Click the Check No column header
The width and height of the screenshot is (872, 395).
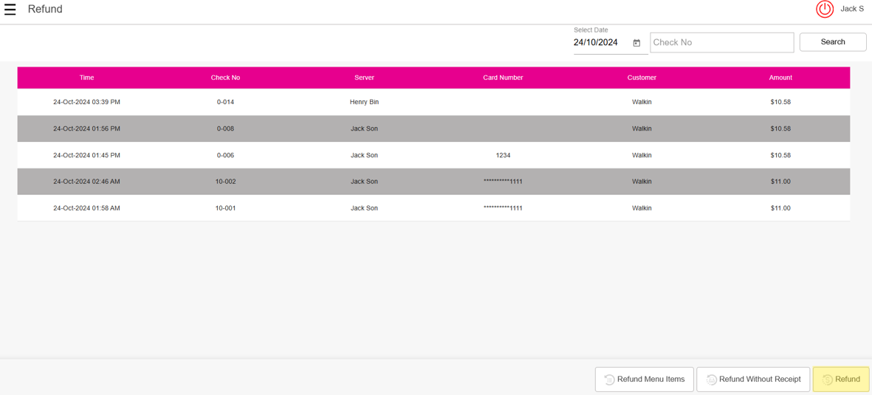pyautogui.click(x=225, y=78)
